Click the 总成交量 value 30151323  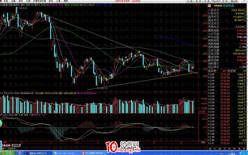point(240,50)
